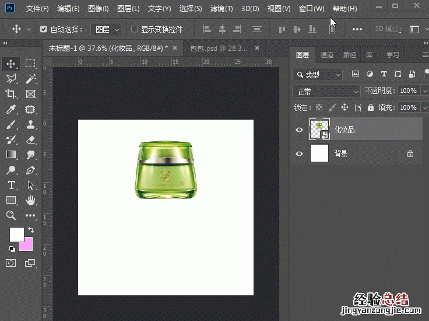Open the 图像(I) menu
The image size is (429, 321).
pyautogui.click(x=99, y=9)
